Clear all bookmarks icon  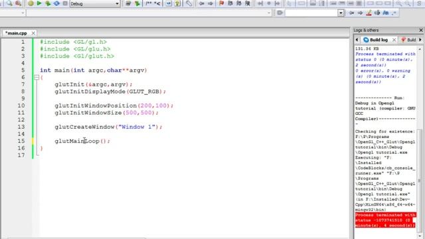click(x=248, y=3)
